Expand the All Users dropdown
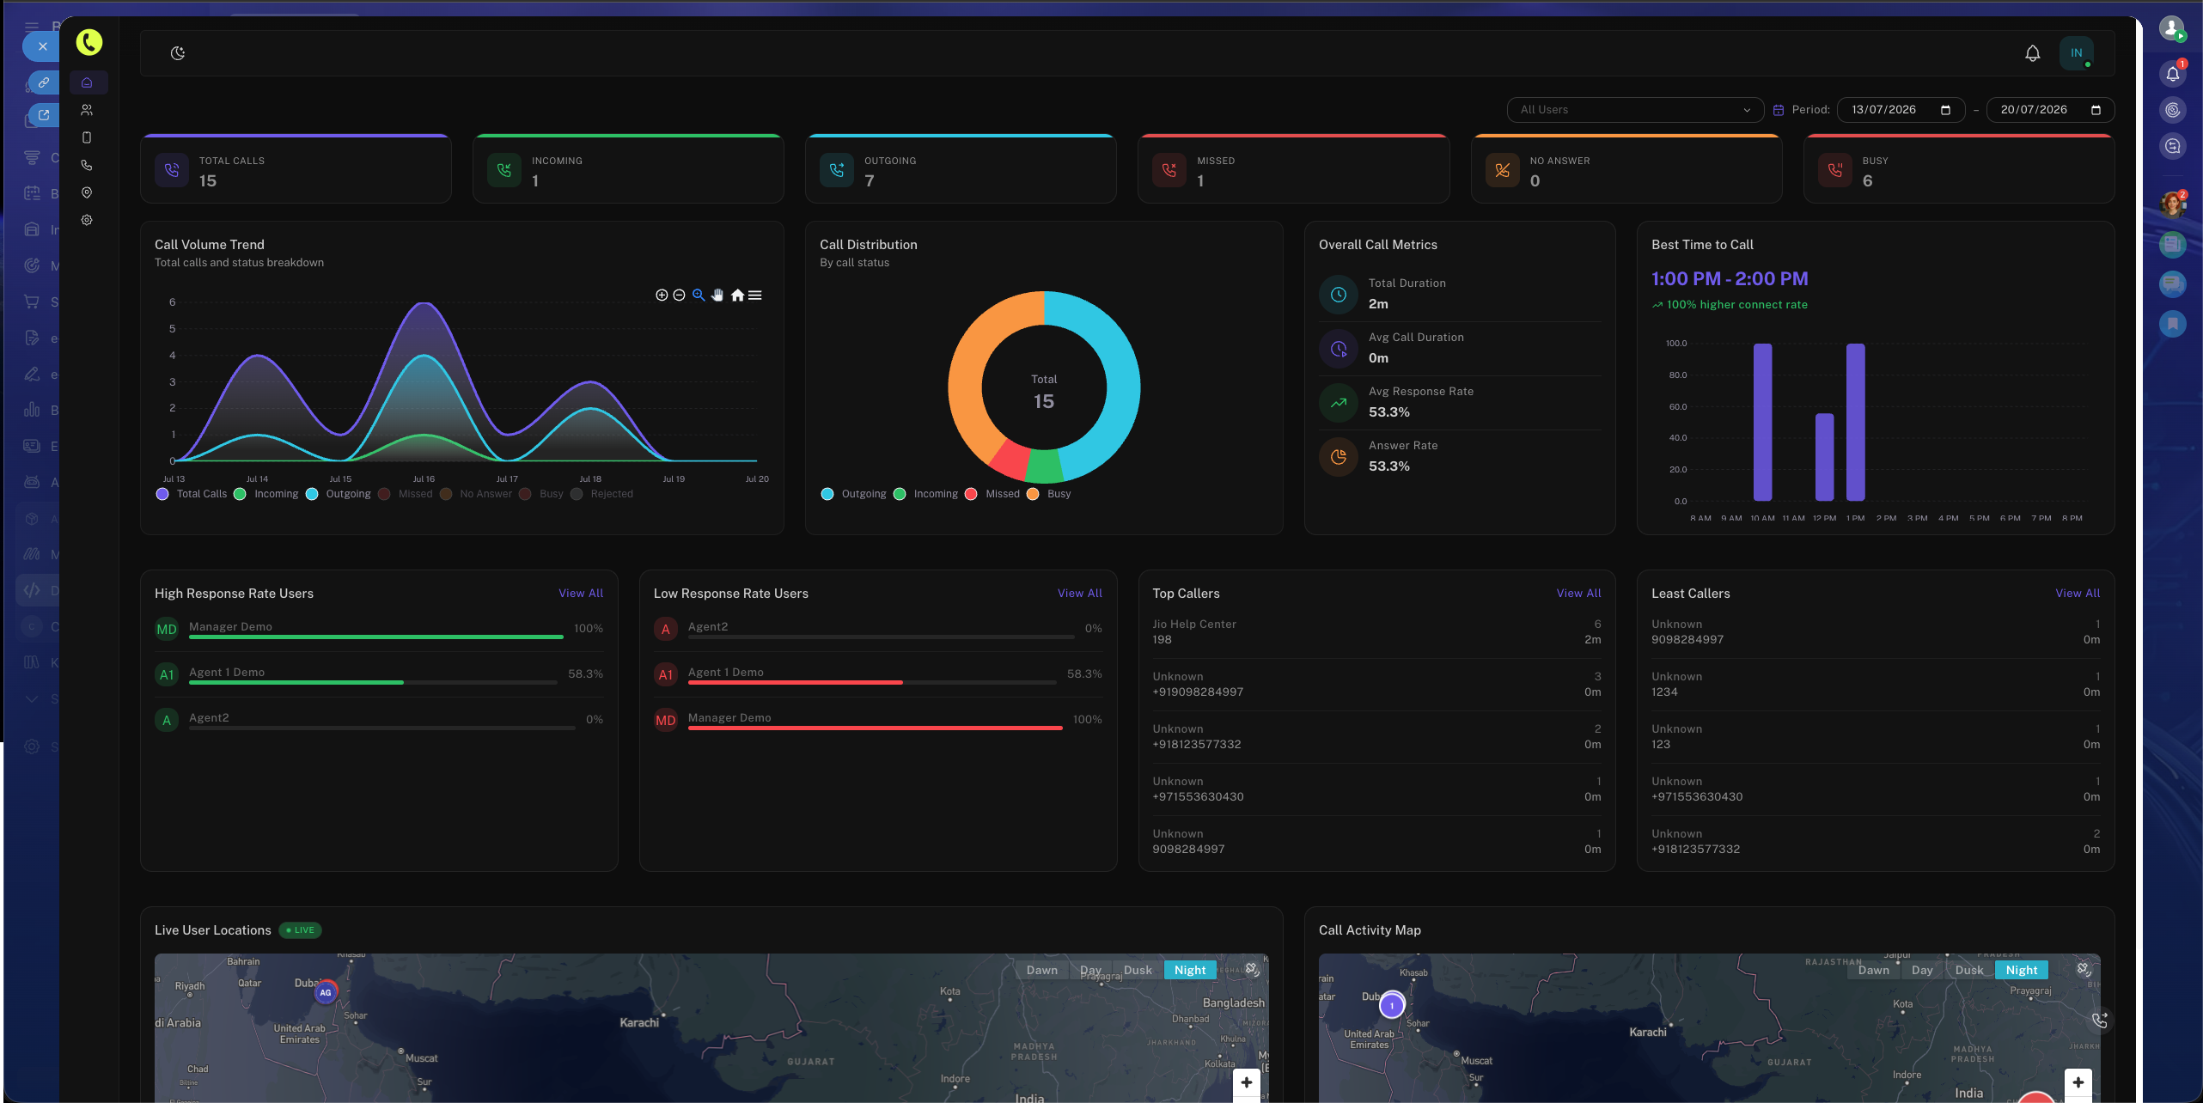 [x=1635, y=110]
